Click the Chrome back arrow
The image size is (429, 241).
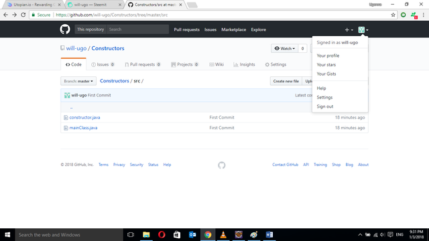(x=6, y=15)
